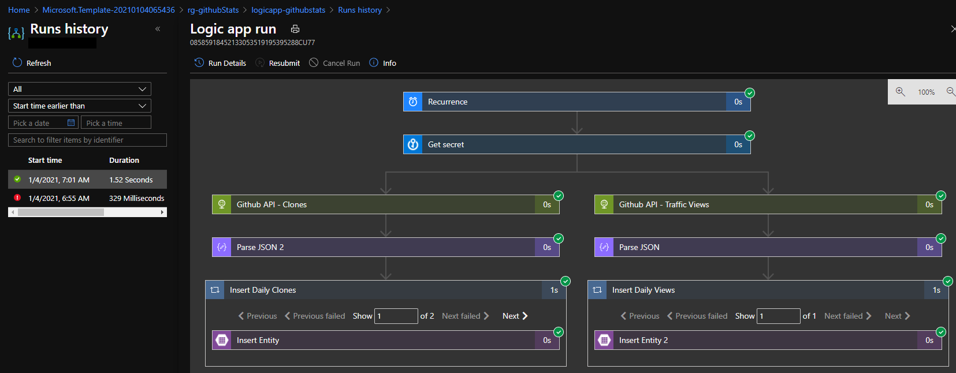
Task: Select the 1/4/2021, 7:01 AM run row
Action: [x=87, y=180]
